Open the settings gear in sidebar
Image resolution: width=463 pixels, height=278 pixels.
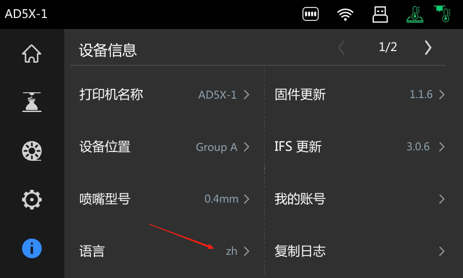point(32,200)
